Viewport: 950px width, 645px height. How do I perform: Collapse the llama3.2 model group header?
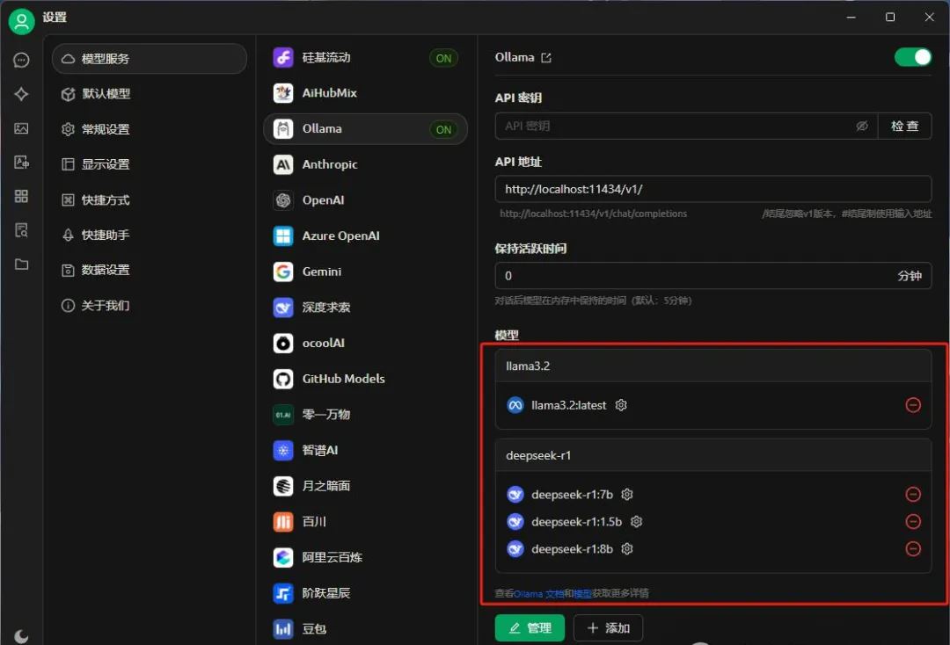pyautogui.click(x=713, y=366)
